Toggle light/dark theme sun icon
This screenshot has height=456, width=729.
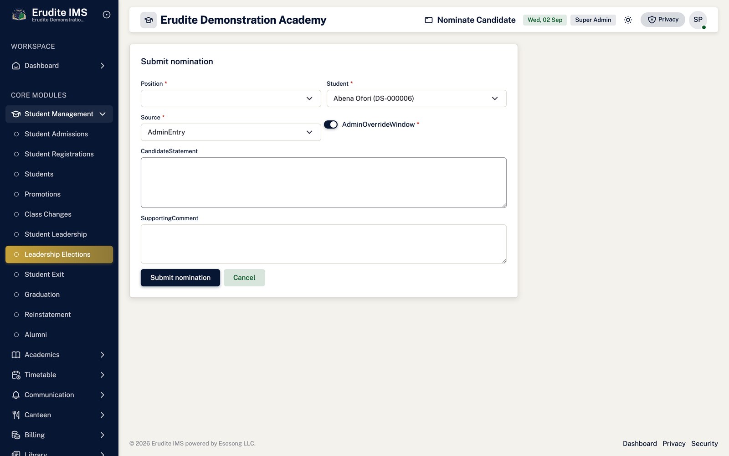[628, 20]
